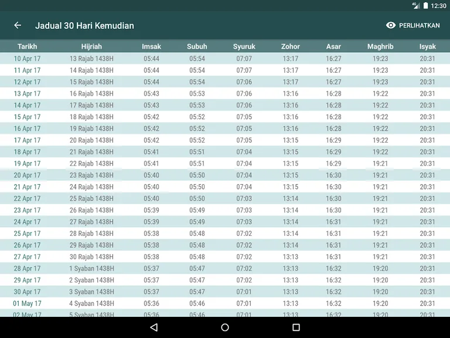Tap the Hijriah column header
Screen dimensions: 450x338
point(91,46)
